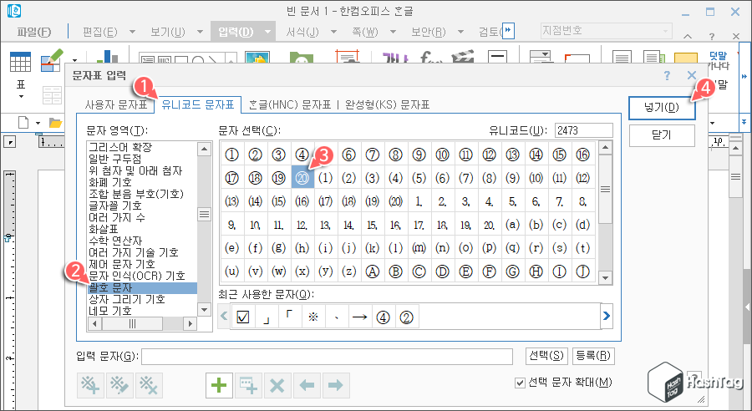Select circled number ⑯ character
The height and width of the screenshot is (411, 752).
pos(582,155)
